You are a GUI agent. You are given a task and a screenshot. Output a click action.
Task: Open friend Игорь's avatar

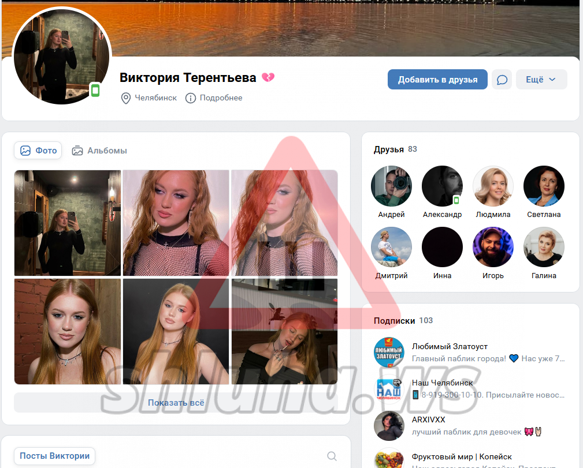493,248
